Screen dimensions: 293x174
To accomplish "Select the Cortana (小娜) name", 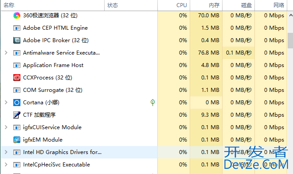I will (41, 103).
